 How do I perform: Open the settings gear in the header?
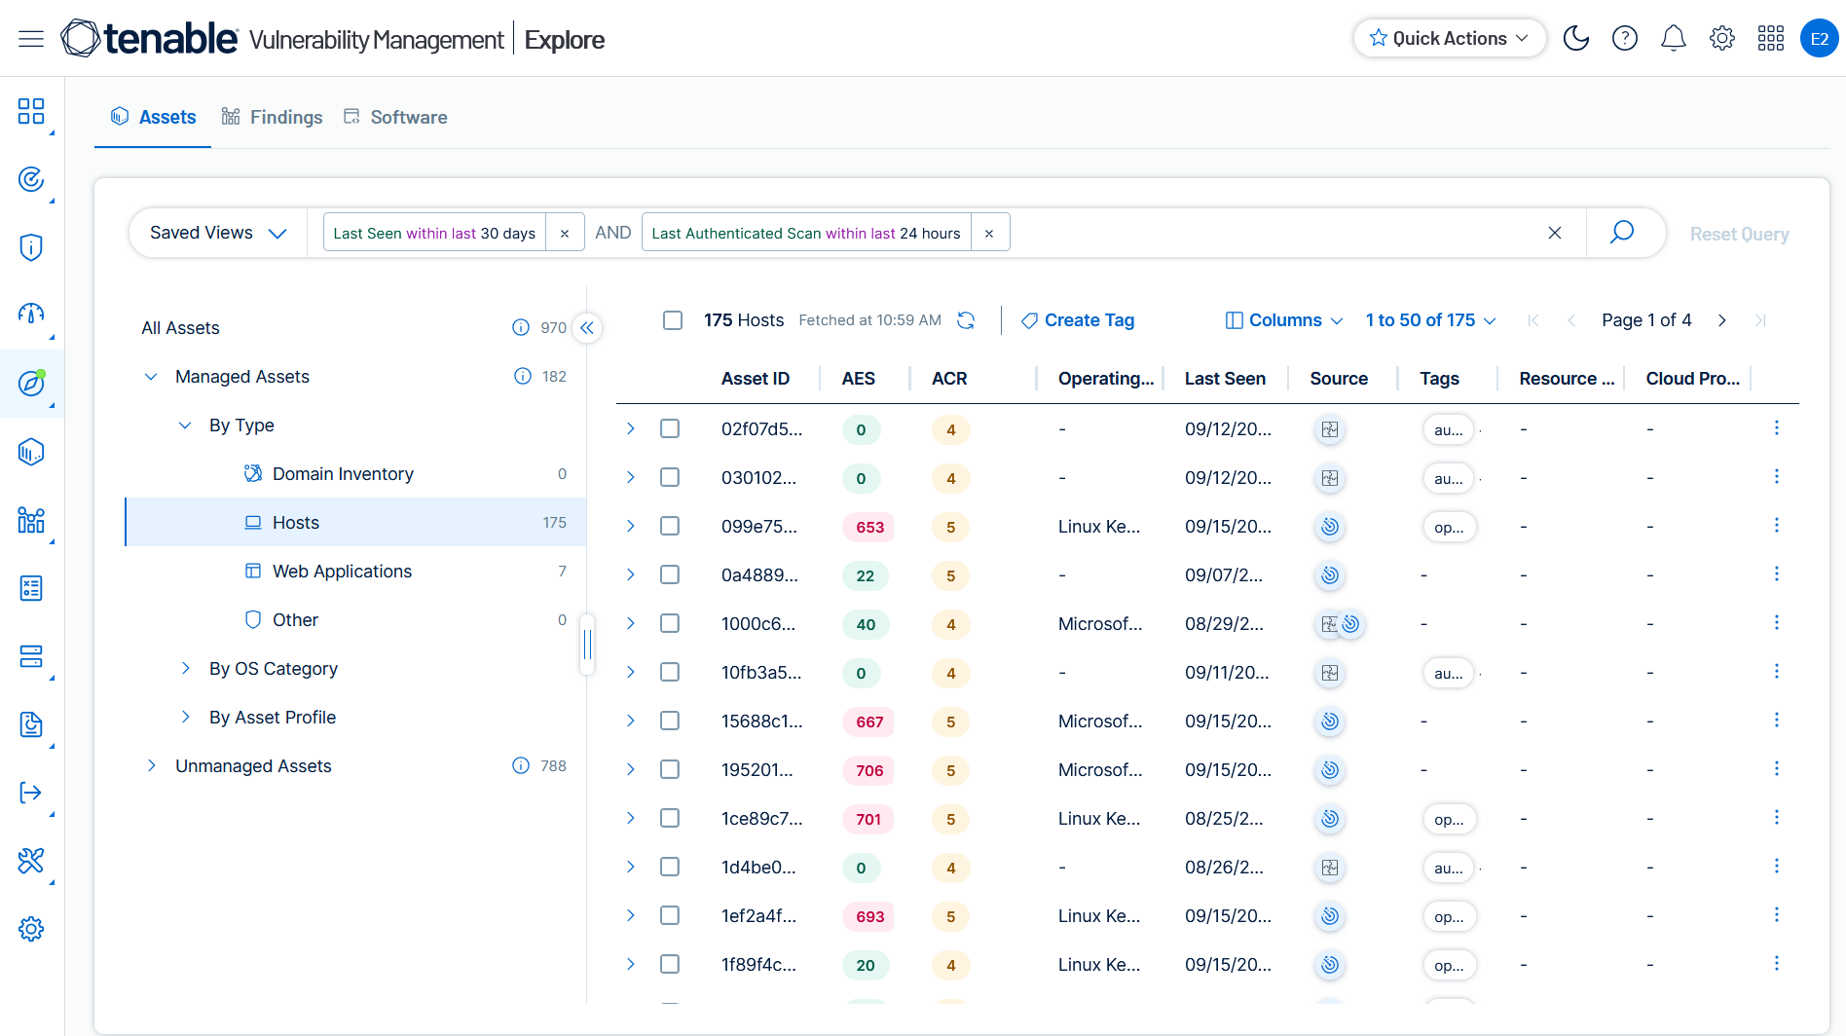(x=1721, y=39)
